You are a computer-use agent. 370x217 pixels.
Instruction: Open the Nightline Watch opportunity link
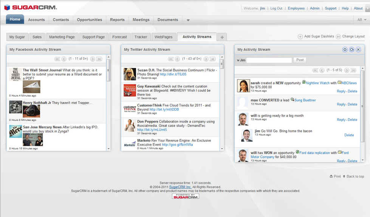tap(317, 83)
